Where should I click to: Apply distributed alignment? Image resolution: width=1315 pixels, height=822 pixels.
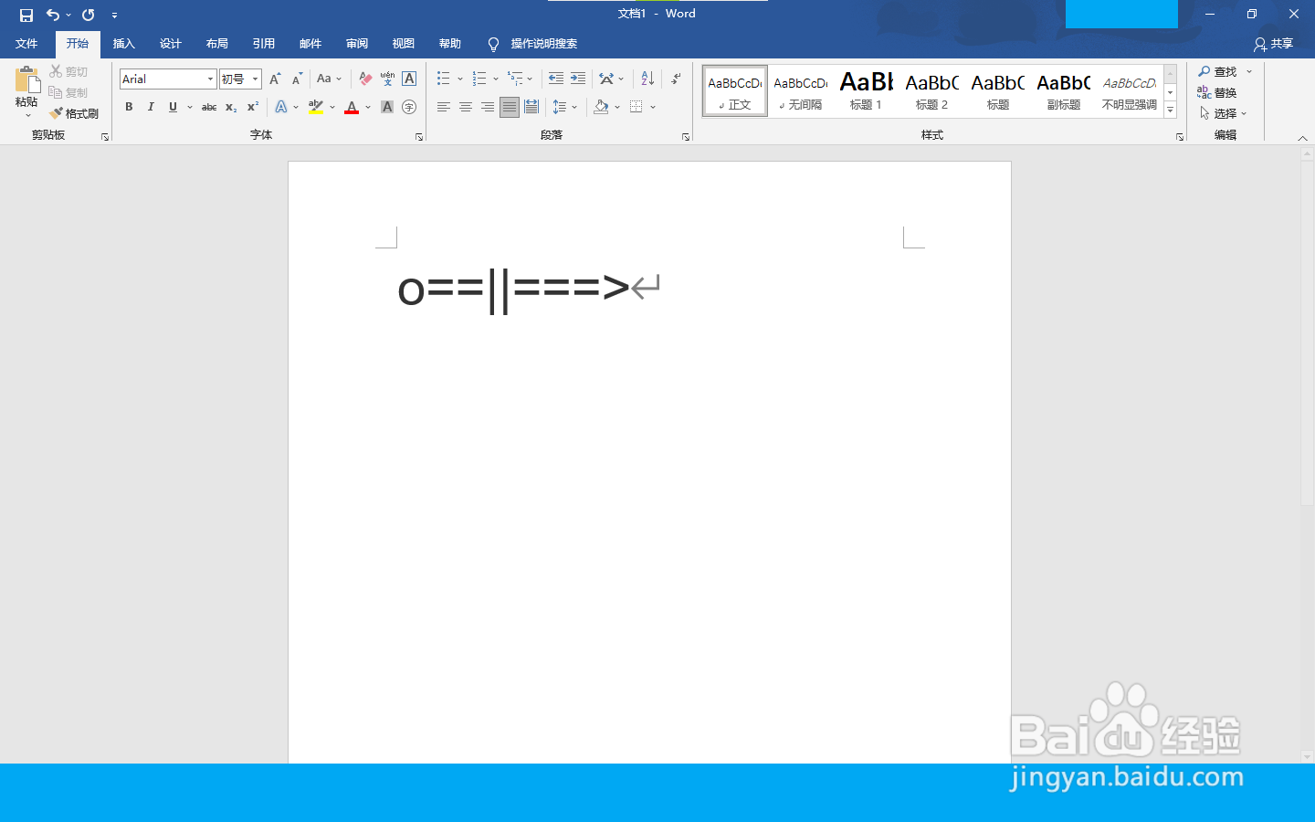click(x=531, y=107)
